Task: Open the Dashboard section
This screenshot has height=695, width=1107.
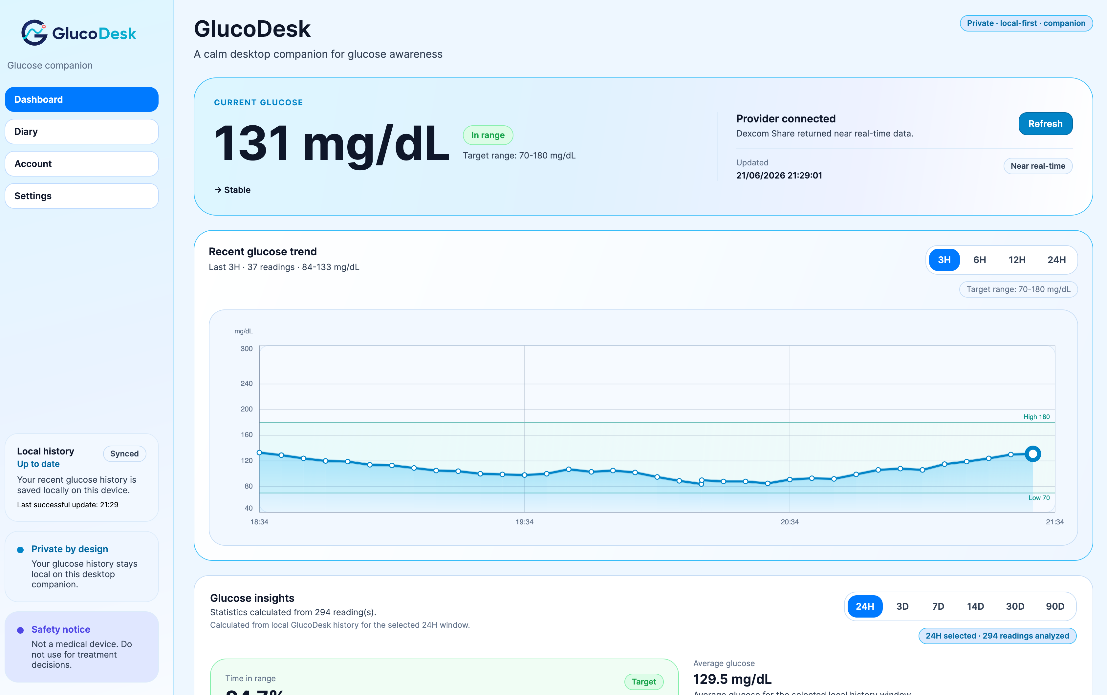Action: (x=82, y=99)
